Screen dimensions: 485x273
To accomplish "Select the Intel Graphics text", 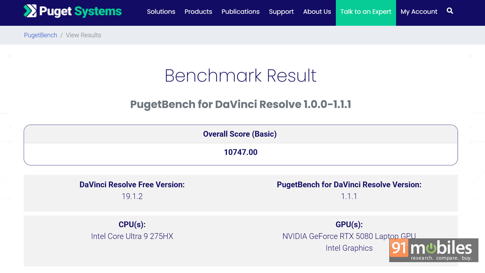I will (349, 248).
